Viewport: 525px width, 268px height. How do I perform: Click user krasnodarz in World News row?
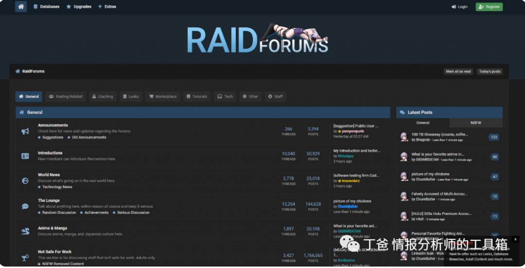point(350,181)
